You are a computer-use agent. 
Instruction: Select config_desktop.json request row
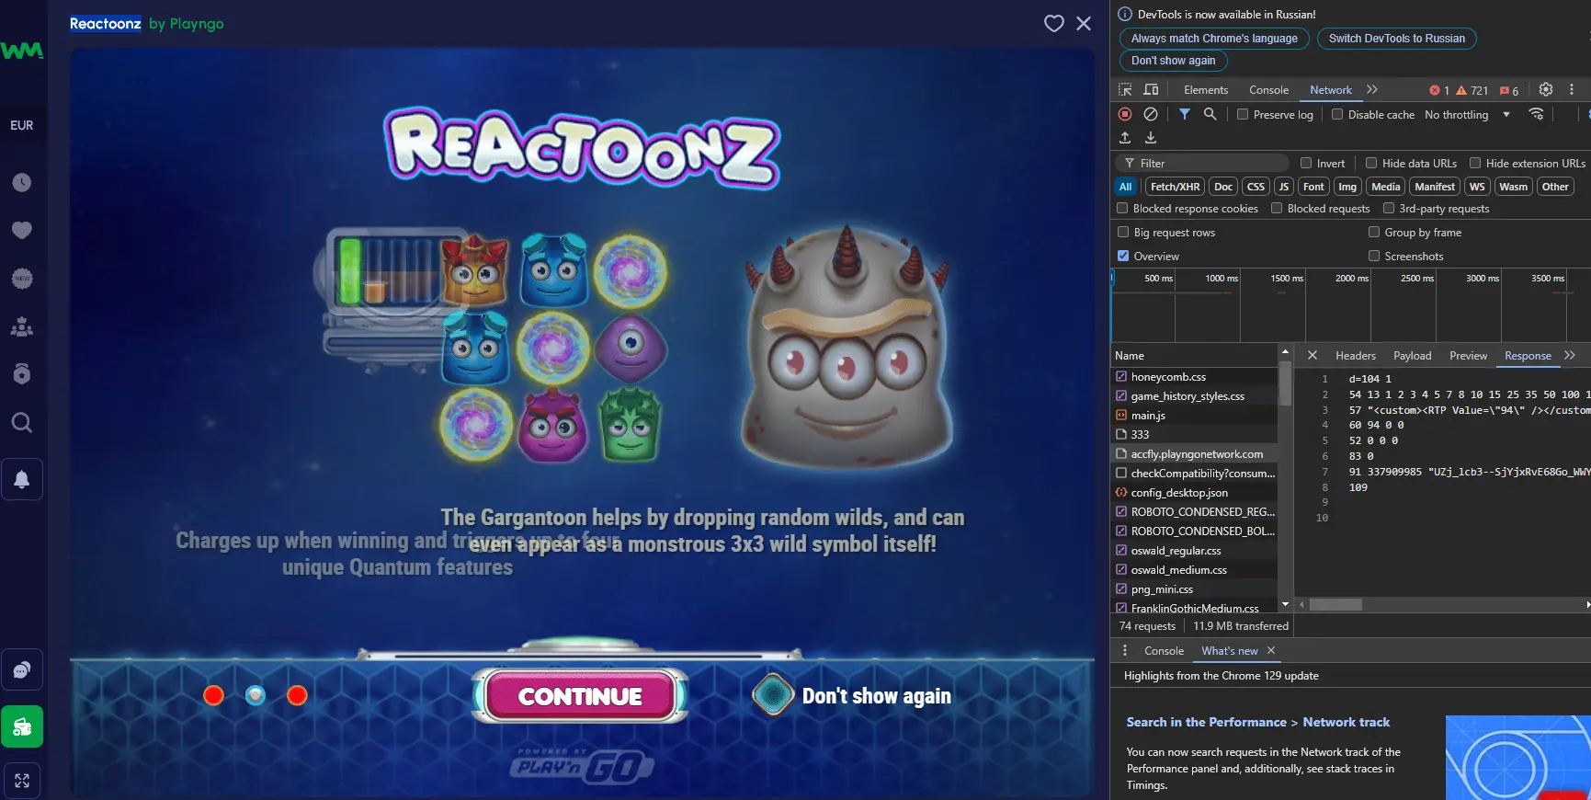[1194, 493]
